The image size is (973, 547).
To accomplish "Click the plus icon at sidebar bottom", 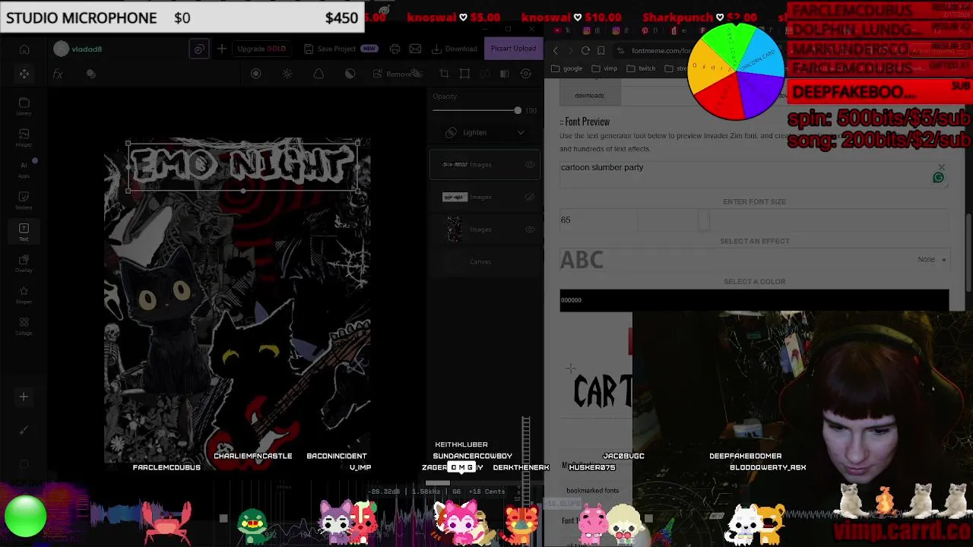I will coord(24,397).
